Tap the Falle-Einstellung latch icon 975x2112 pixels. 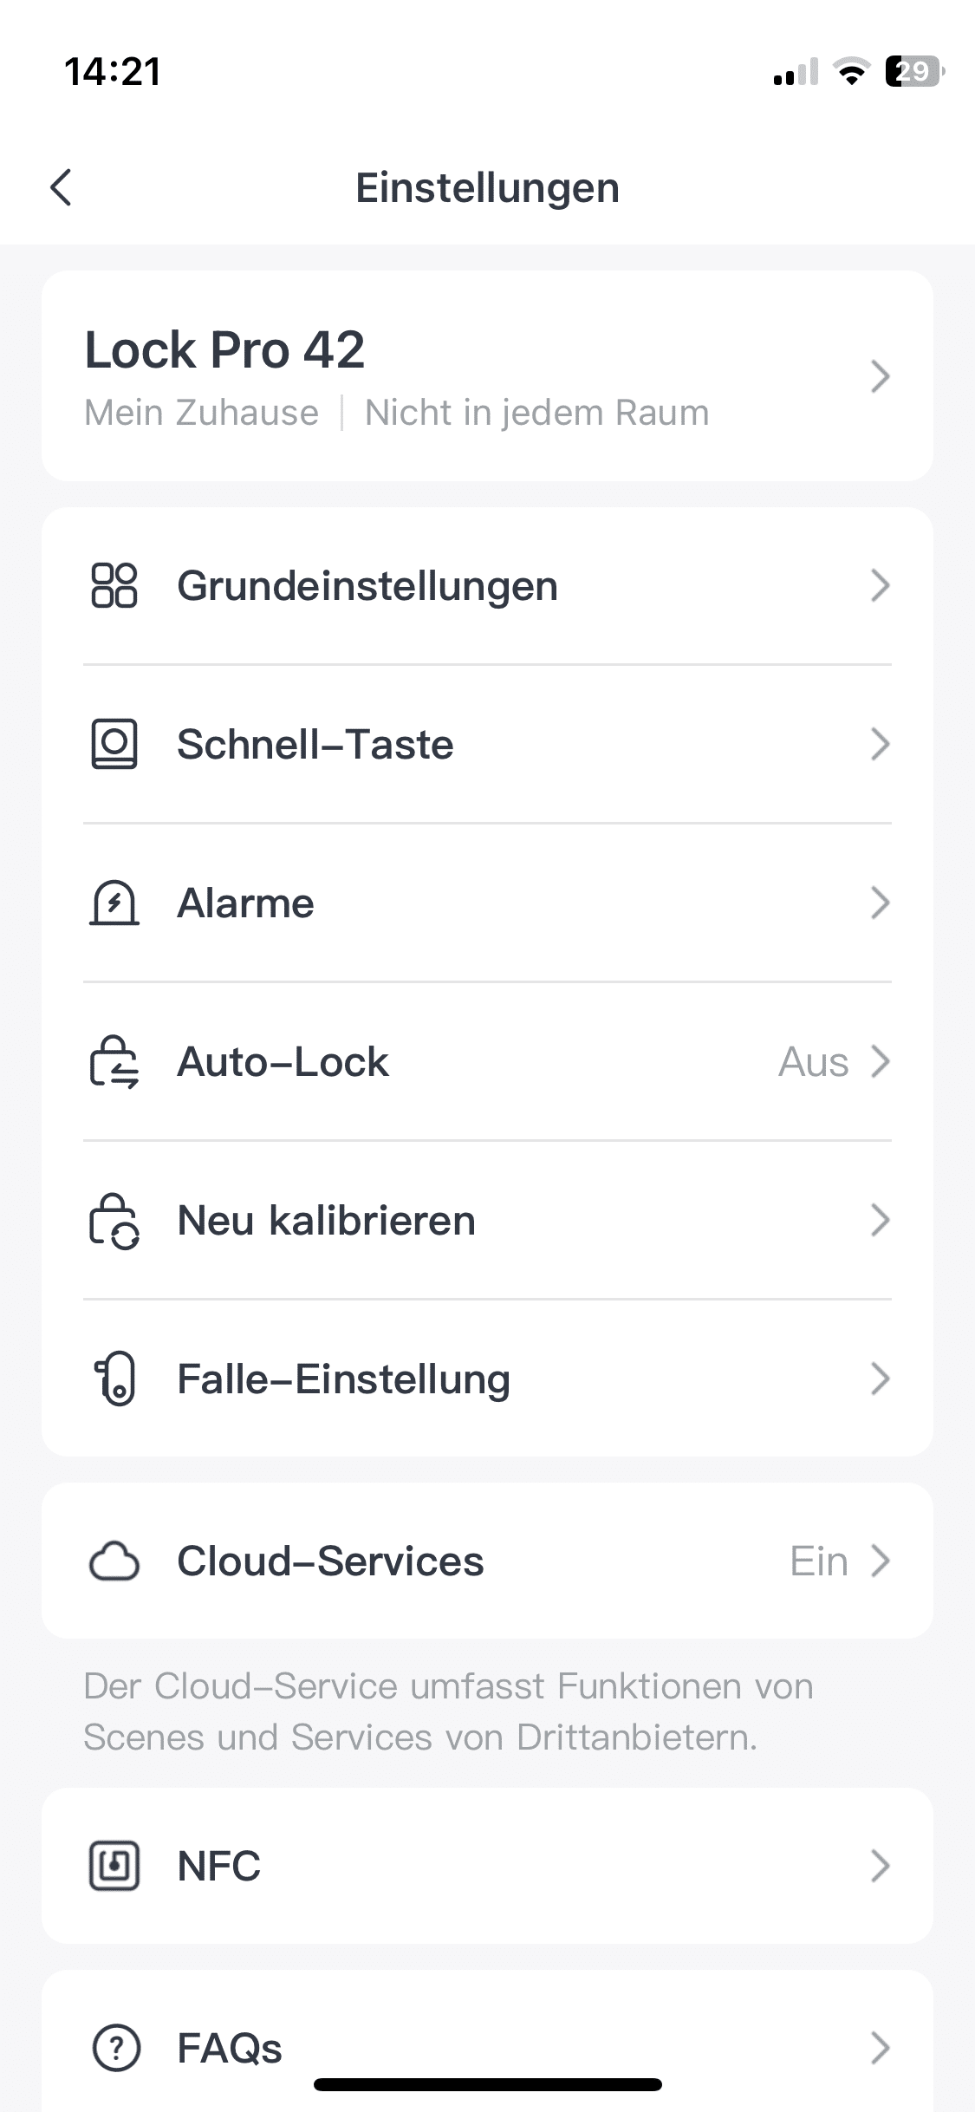pos(114,1379)
